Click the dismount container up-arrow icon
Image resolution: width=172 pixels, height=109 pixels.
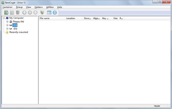pyautogui.click(x=30, y=13)
